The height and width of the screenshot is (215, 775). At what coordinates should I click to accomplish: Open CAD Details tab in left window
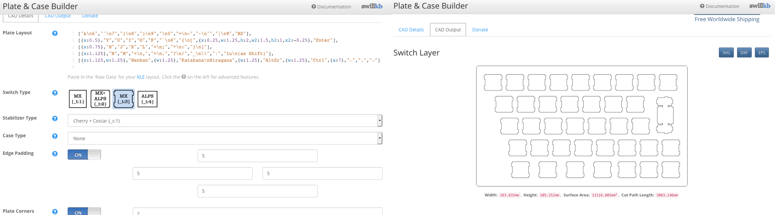tap(21, 16)
